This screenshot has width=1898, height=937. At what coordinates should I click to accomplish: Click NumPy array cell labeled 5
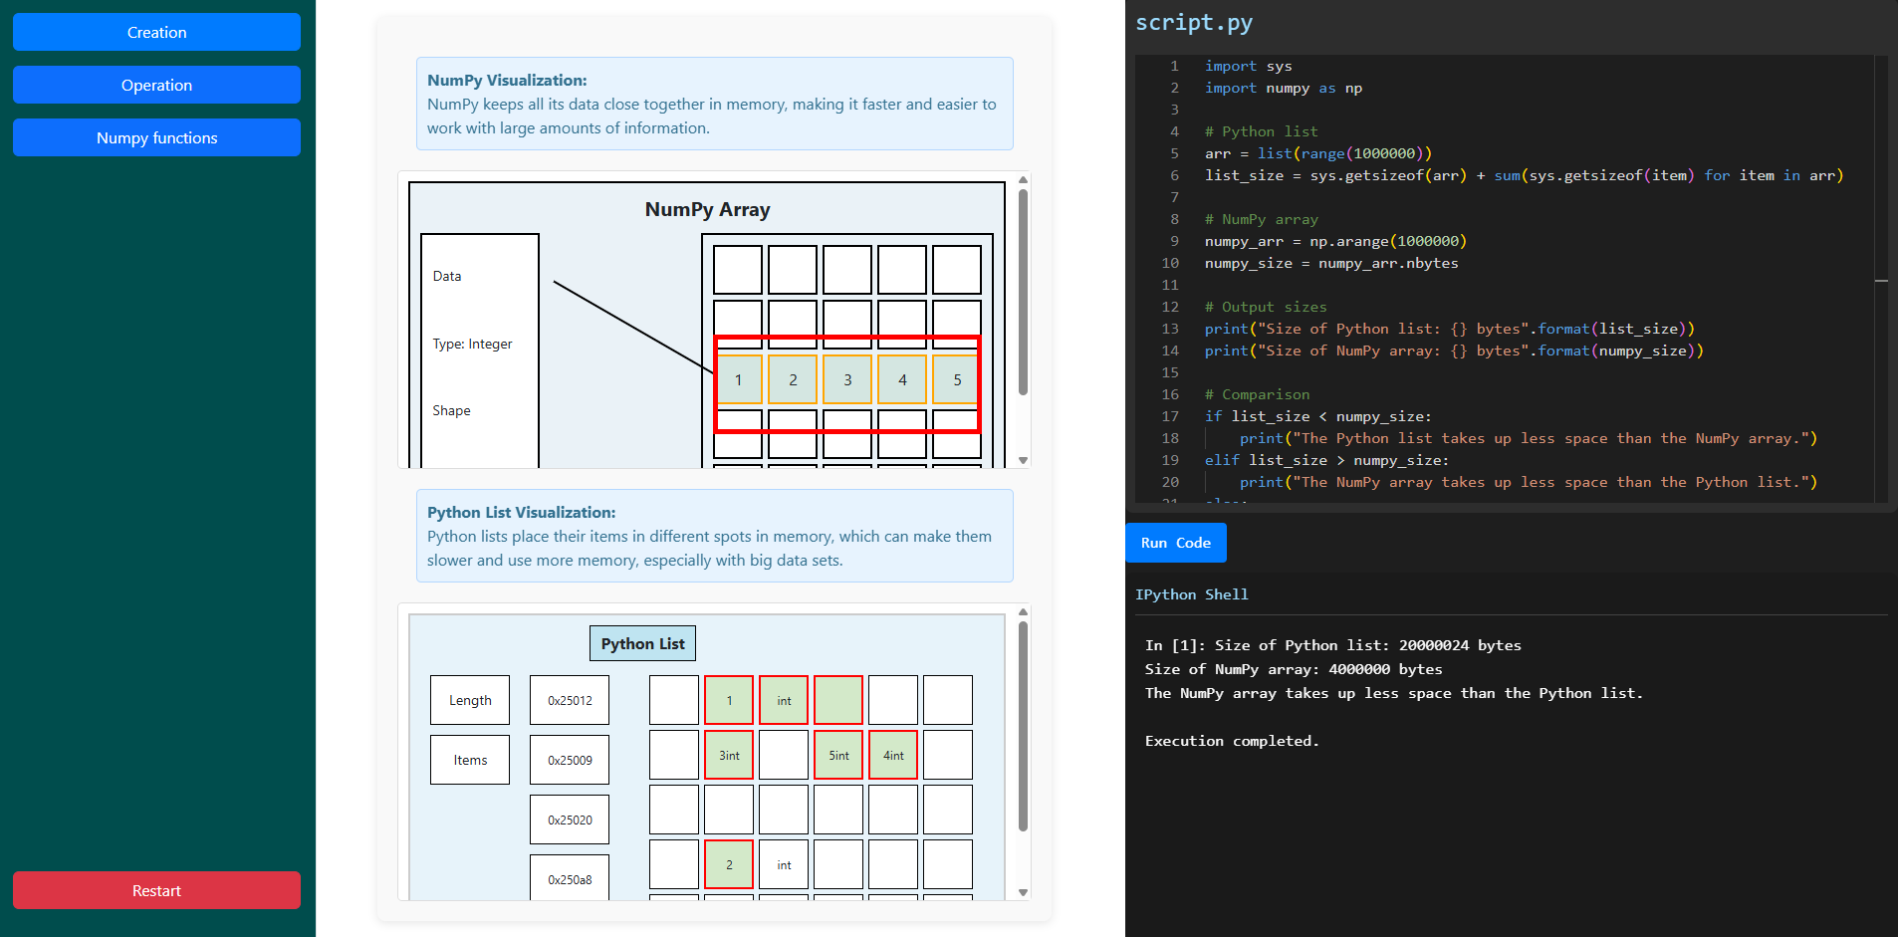[x=957, y=379]
